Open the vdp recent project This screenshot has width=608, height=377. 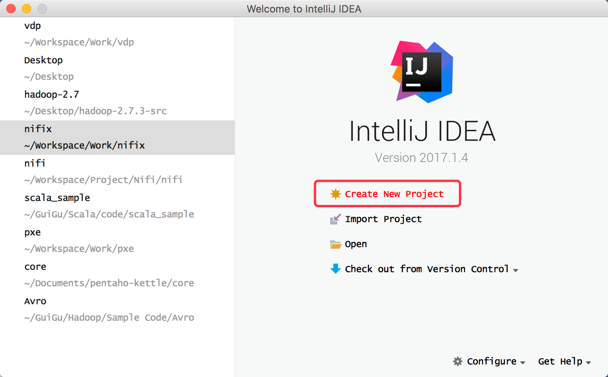78,34
